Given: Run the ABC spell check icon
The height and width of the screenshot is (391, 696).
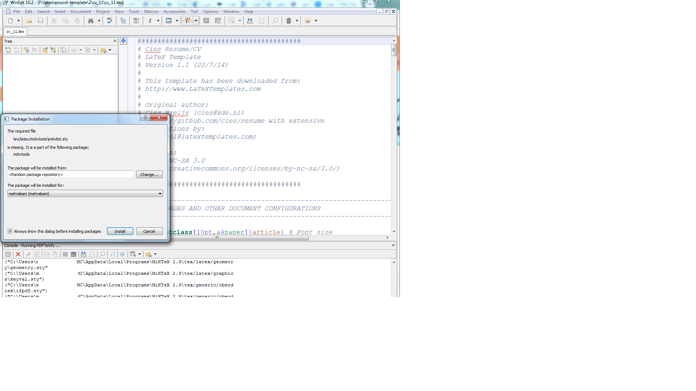Looking at the screenshot, I should pyautogui.click(x=109, y=21).
